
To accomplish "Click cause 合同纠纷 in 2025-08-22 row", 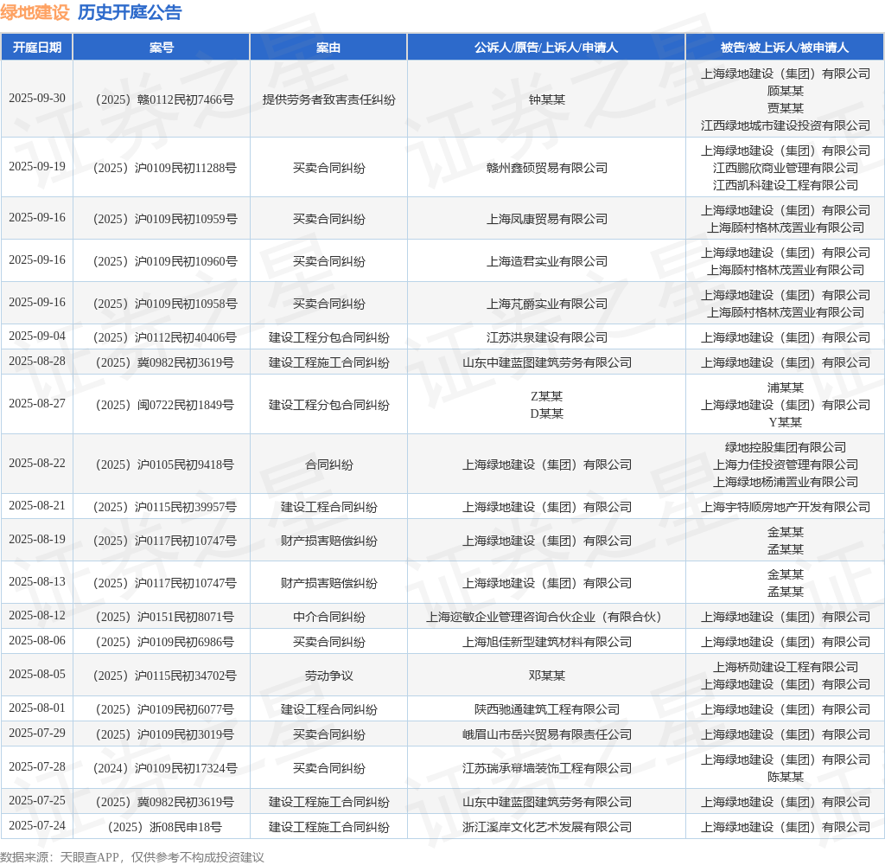I will 328,465.
